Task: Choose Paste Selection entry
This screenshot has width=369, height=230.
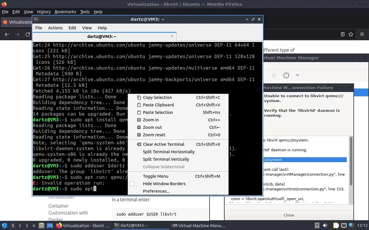Action: click(x=178, y=112)
